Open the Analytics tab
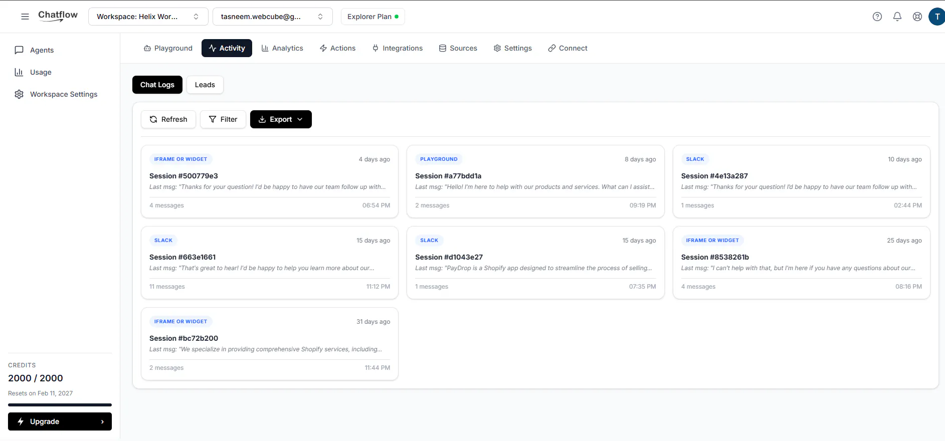Image resolution: width=945 pixels, height=441 pixels. click(282, 48)
